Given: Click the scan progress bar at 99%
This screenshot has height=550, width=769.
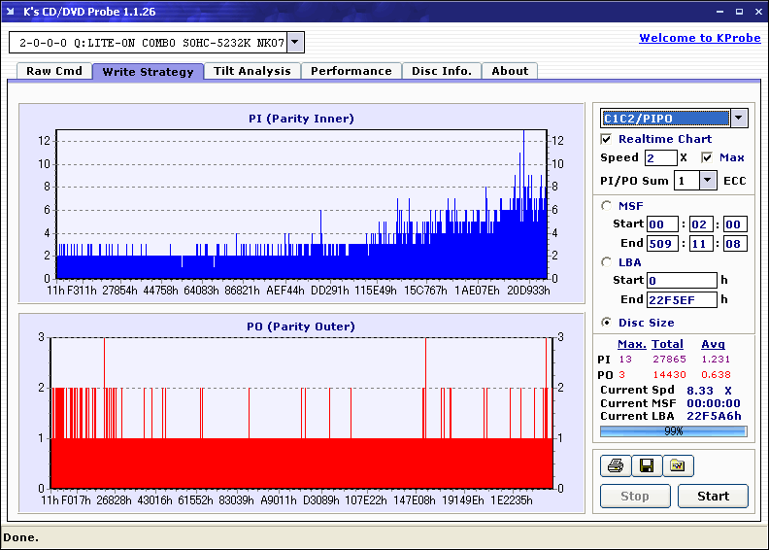Looking at the screenshot, I should click(673, 430).
